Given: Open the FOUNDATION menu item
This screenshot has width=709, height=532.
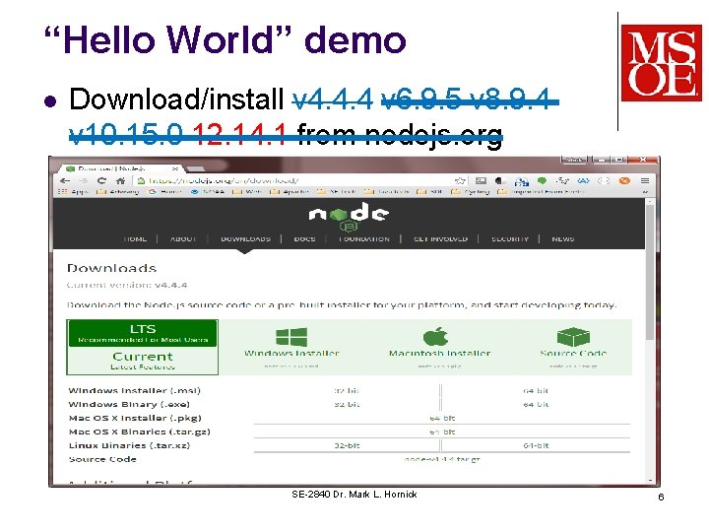Looking at the screenshot, I should pos(364,238).
